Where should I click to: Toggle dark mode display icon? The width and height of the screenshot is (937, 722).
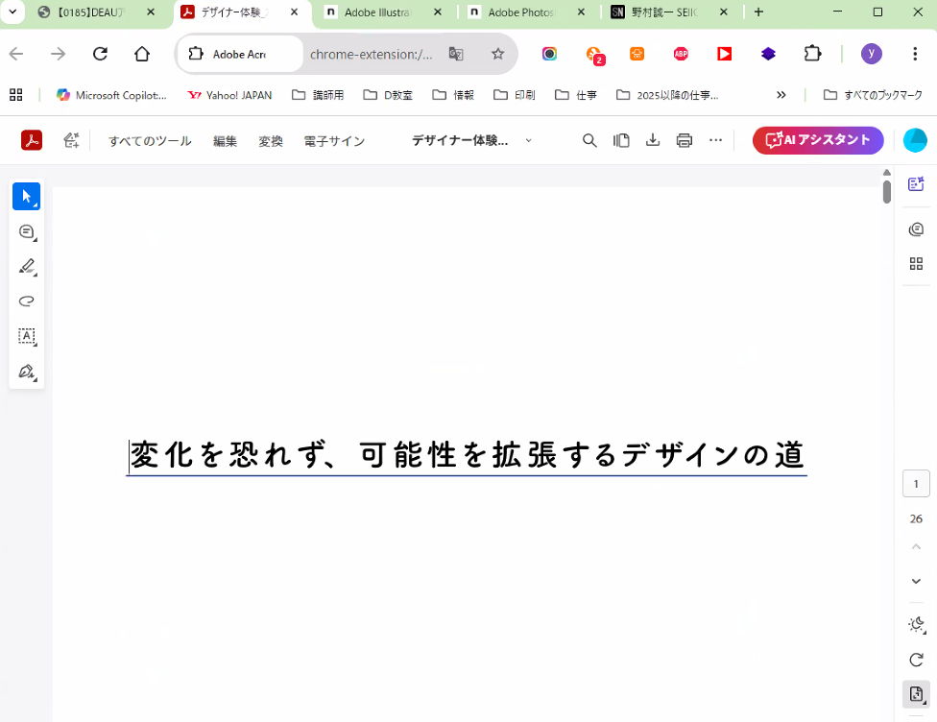click(916, 625)
